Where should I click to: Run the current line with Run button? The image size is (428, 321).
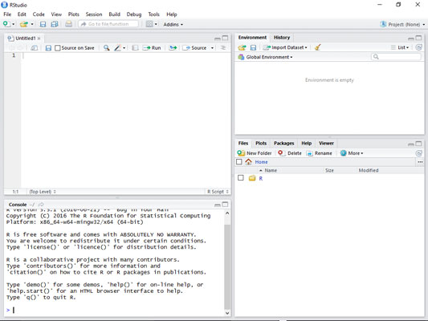152,48
